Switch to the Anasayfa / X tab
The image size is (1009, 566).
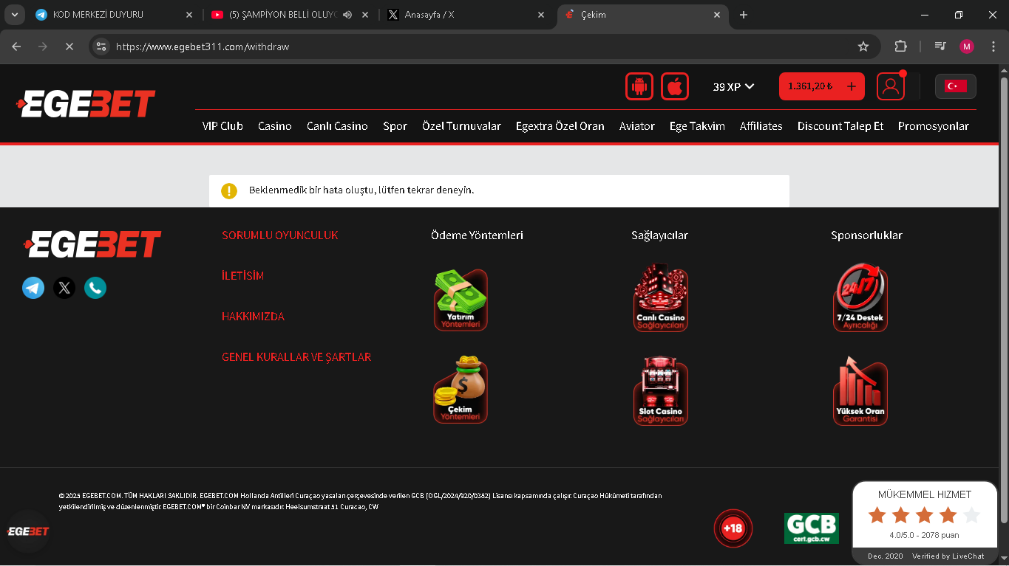pos(467,15)
